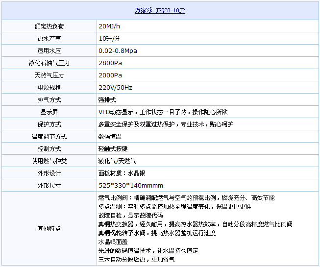Select the 20MJ/h value cell
The height and width of the screenshot is (267, 320).
[x=109, y=26]
